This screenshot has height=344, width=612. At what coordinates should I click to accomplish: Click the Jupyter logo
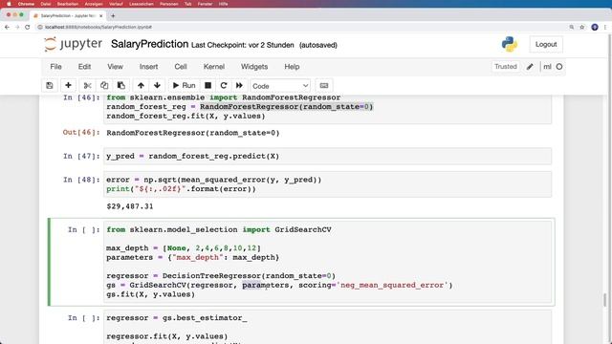pyautogui.click(x=73, y=44)
